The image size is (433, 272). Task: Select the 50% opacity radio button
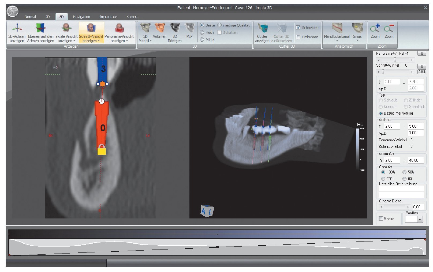point(405,172)
